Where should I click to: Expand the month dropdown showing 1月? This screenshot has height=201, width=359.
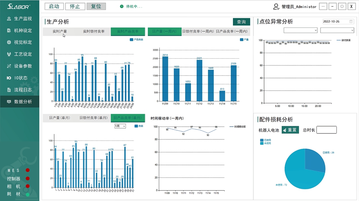pos(120,126)
